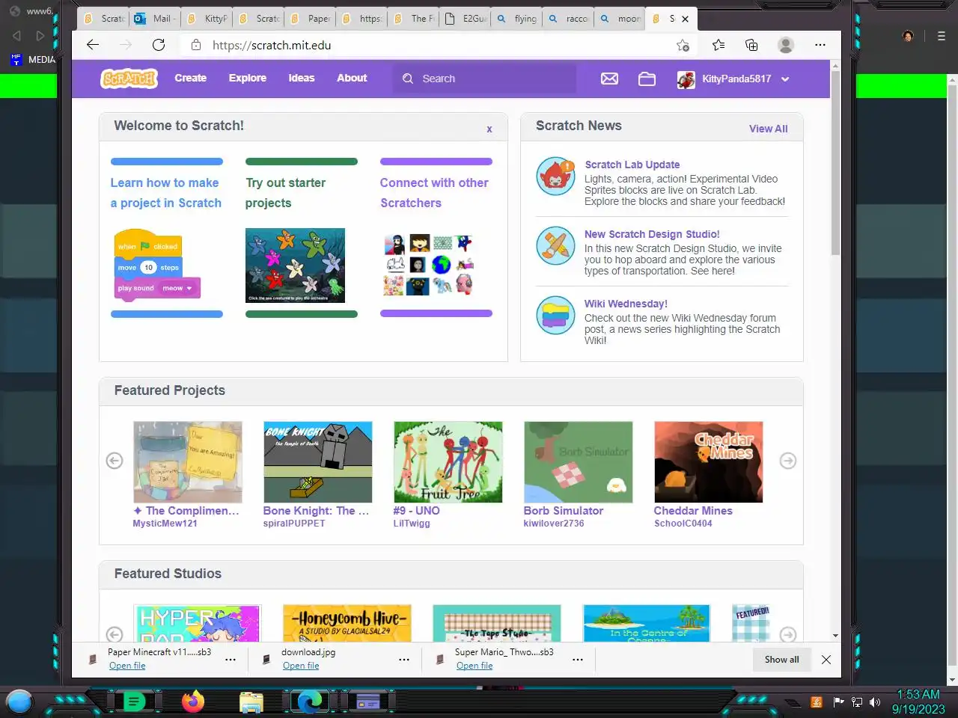The width and height of the screenshot is (958, 718).
Task: Close the downloads bar
Action: (x=826, y=659)
